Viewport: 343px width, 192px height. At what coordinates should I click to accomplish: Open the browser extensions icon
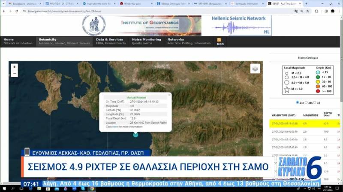click(316, 11)
